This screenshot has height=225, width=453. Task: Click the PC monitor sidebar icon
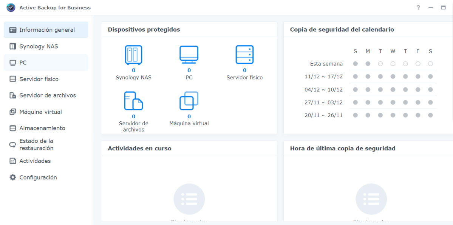coord(13,63)
